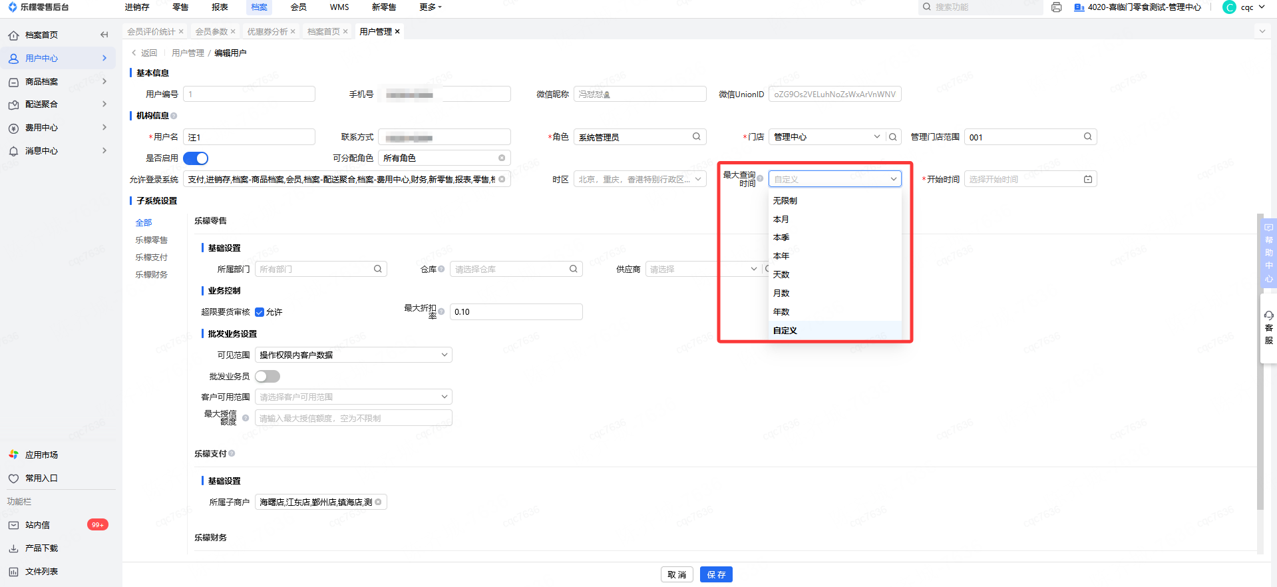This screenshot has width=1277, height=587.
Task: Select 年数 option
Action: [x=835, y=311]
